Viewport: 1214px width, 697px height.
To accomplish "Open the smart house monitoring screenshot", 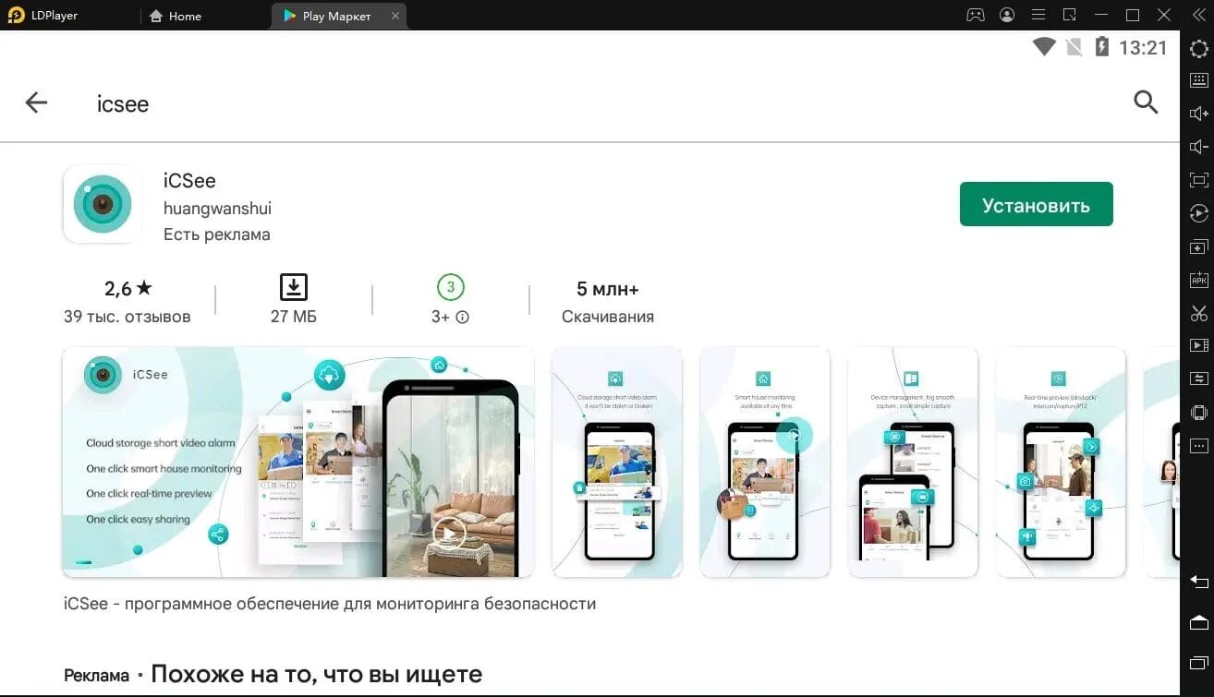I will pyautogui.click(x=764, y=463).
